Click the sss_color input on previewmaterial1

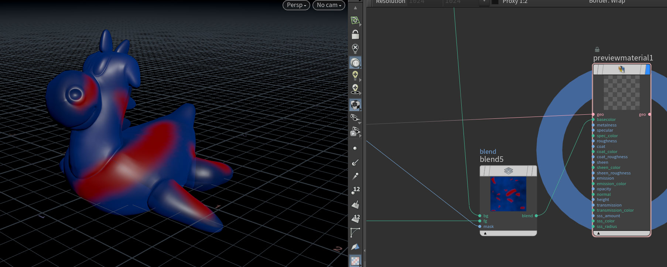pos(593,221)
